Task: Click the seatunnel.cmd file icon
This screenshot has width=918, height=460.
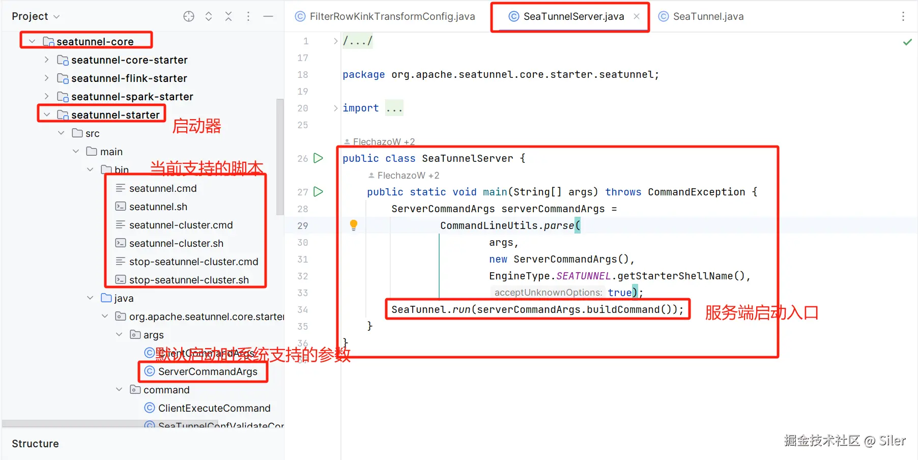Action: [x=121, y=188]
